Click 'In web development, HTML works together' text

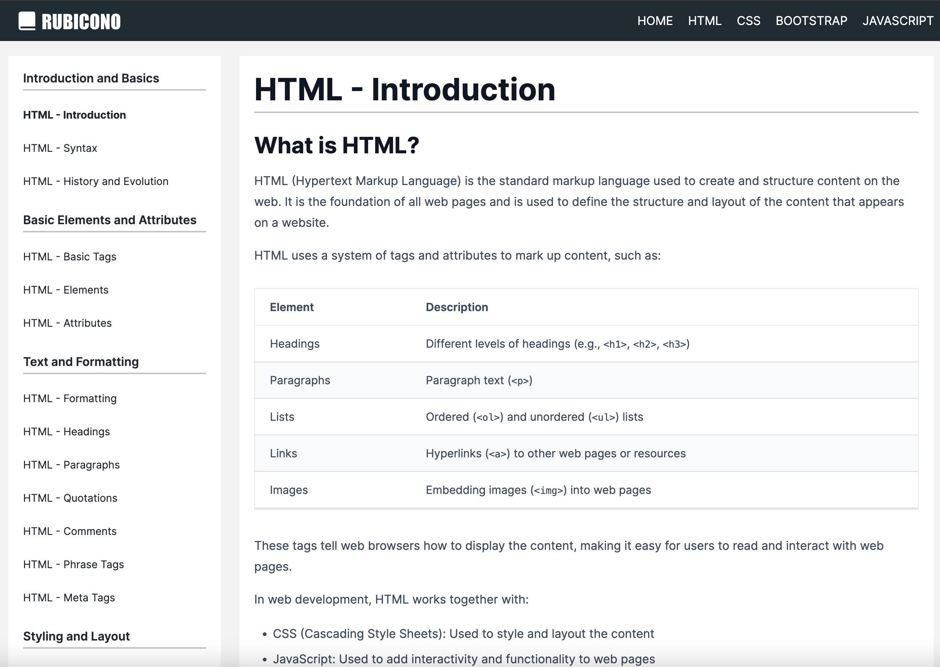pos(391,599)
